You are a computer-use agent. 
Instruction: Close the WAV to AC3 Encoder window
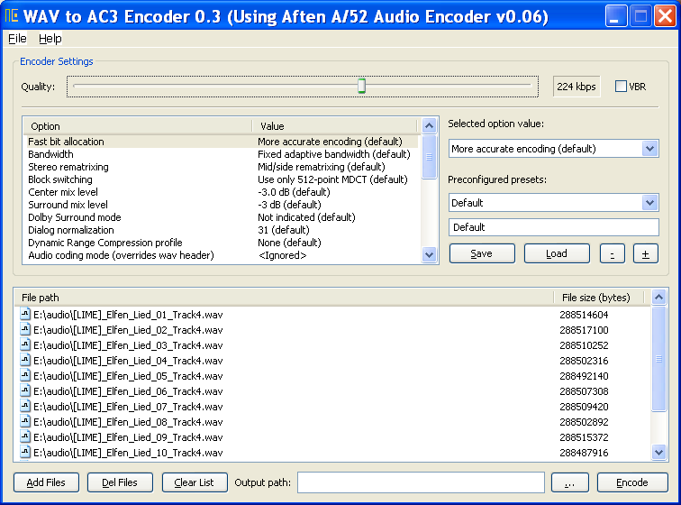[666, 15]
